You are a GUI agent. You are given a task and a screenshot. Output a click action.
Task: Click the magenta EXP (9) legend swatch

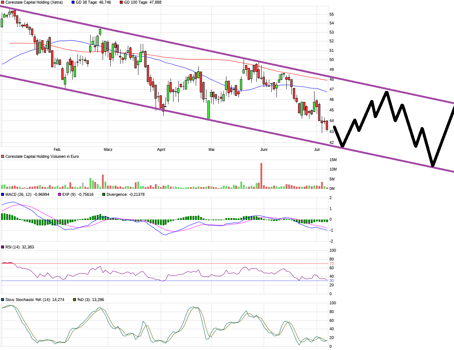[60, 194]
